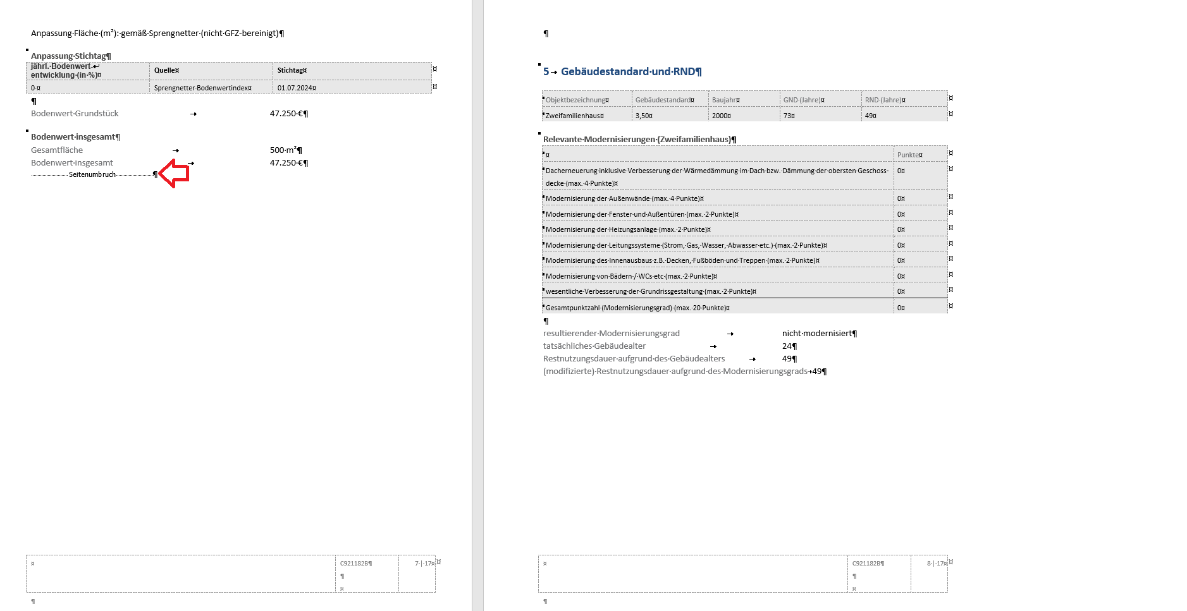Click the 'Quelle' column header

pyautogui.click(x=166, y=71)
